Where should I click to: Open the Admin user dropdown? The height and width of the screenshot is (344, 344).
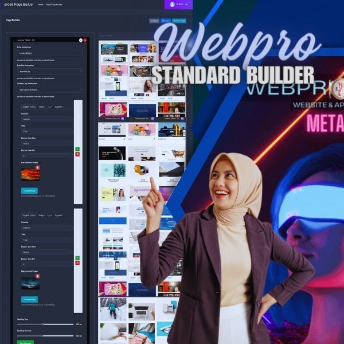point(178,5)
